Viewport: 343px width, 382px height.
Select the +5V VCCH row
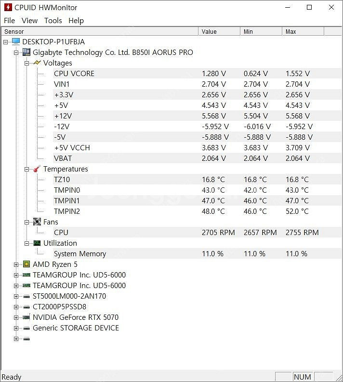pos(197,147)
